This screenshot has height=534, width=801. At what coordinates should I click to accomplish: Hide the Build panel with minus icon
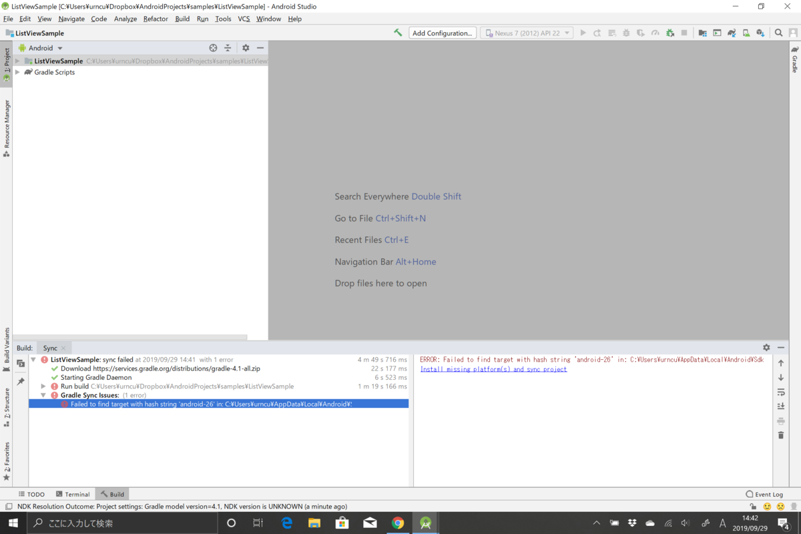[x=781, y=348]
